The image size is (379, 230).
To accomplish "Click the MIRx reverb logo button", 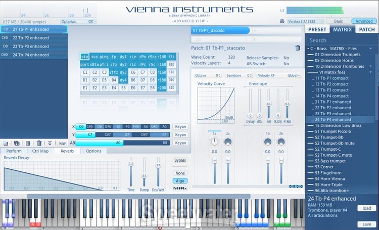I will (180, 188).
